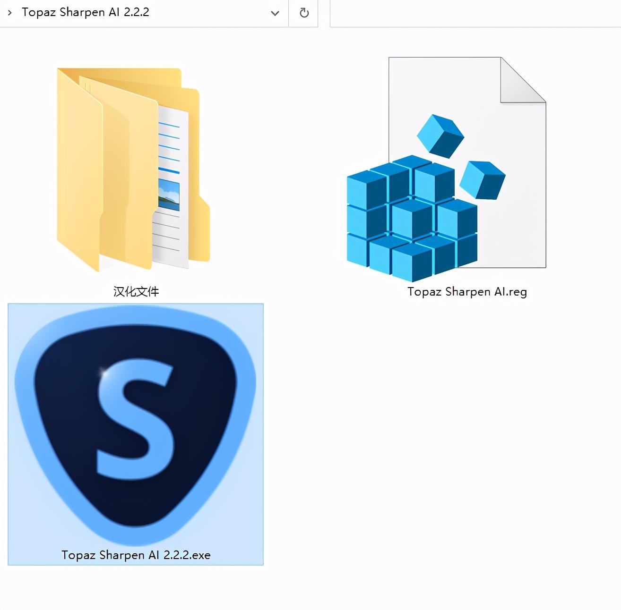Screen dimensions: 621x610
Task: Click the Topaz Sharpen AI.reg file name label
Action: [x=467, y=292]
